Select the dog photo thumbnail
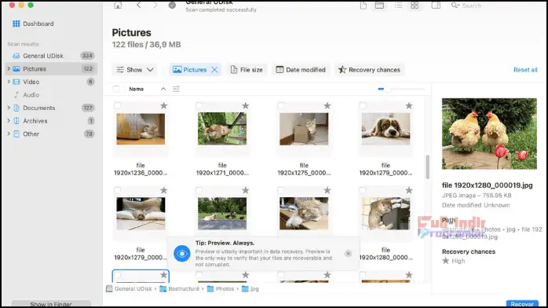Image resolution: width=548 pixels, height=308 pixels. point(385,129)
